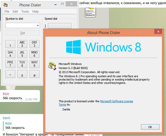Click speed dial button 1
This screenshot has height=136, width=166.
pyautogui.click(x=60, y=26)
